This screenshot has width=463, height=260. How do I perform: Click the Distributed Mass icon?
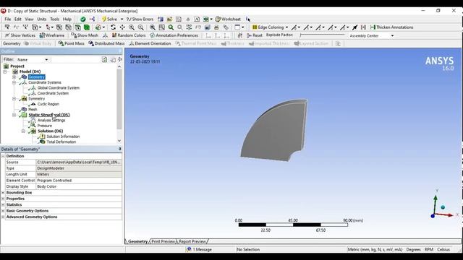coord(91,43)
